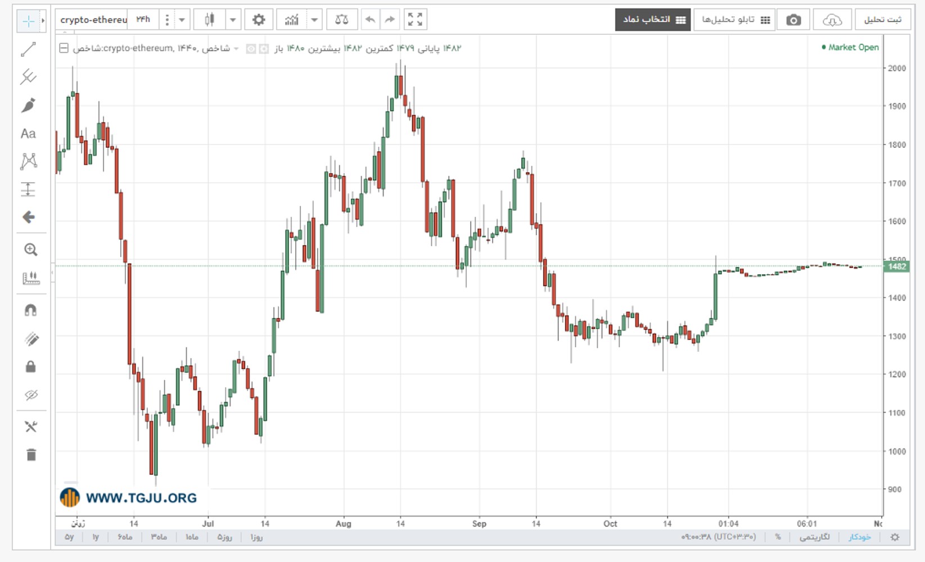Toggle stay in drawing mode pencil
Screen dimensions: 925x562
[31, 339]
